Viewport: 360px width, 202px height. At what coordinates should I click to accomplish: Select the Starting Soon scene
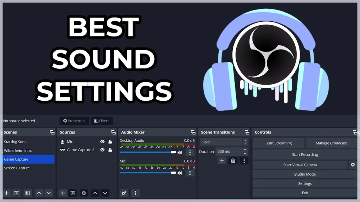coord(28,142)
